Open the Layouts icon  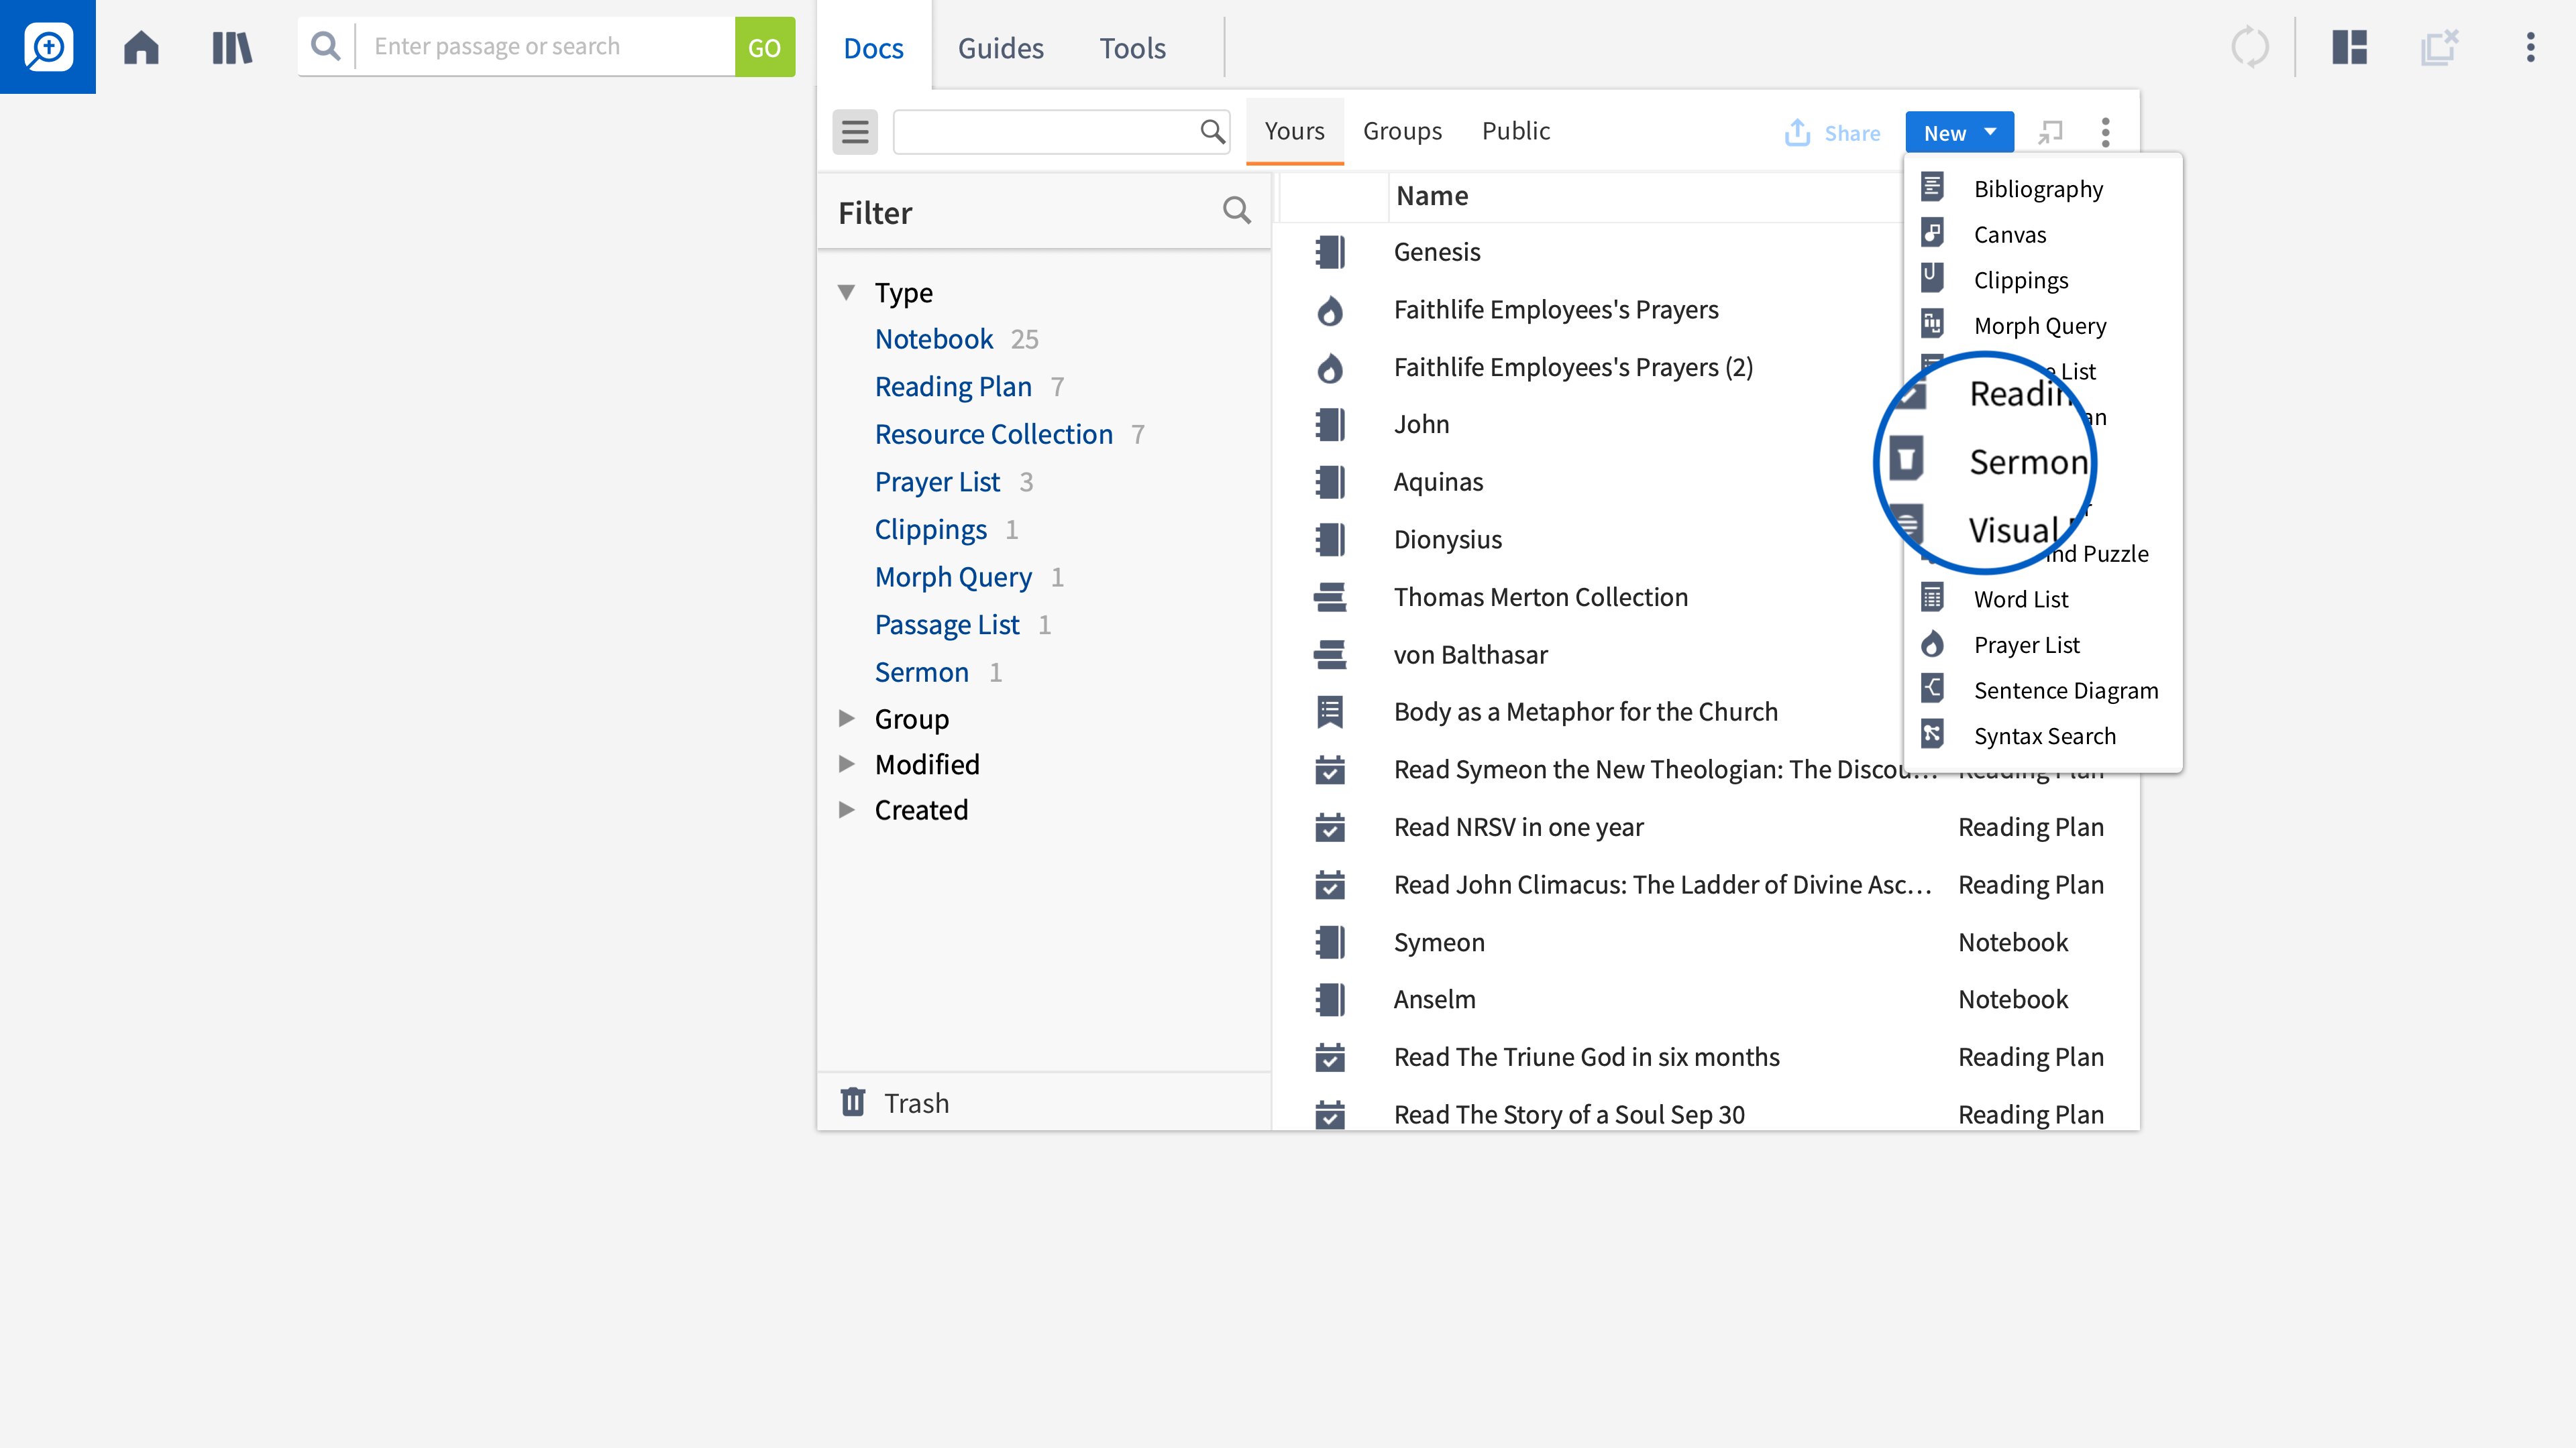coord(2350,47)
